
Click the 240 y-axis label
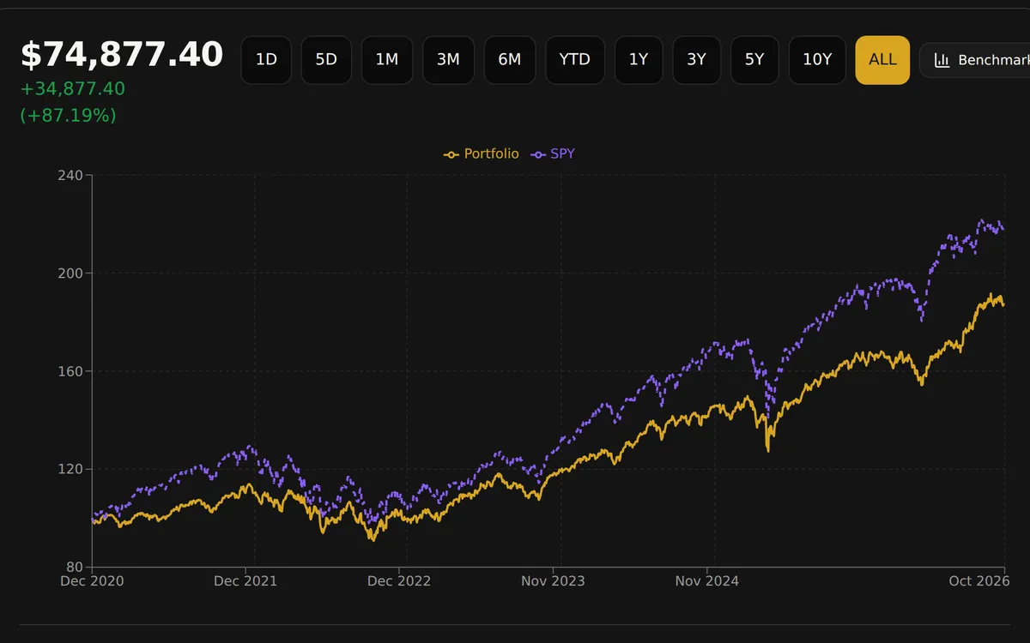[70, 176]
